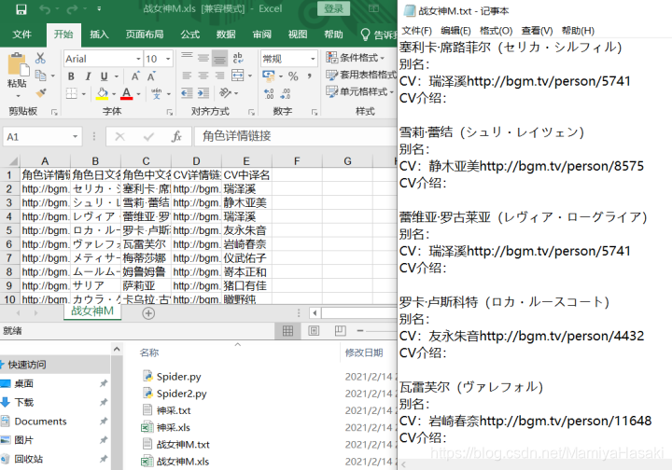Image resolution: width=672 pixels, height=470 pixels.
Task: Open Notepad 文件(F) menu
Action: coord(416,31)
